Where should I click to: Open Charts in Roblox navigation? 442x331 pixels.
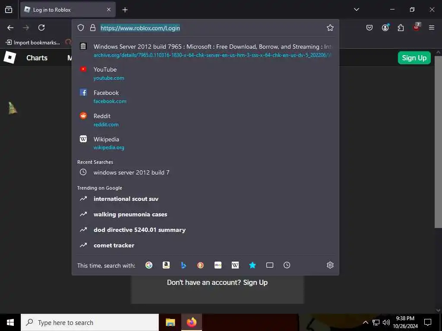[x=37, y=58]
